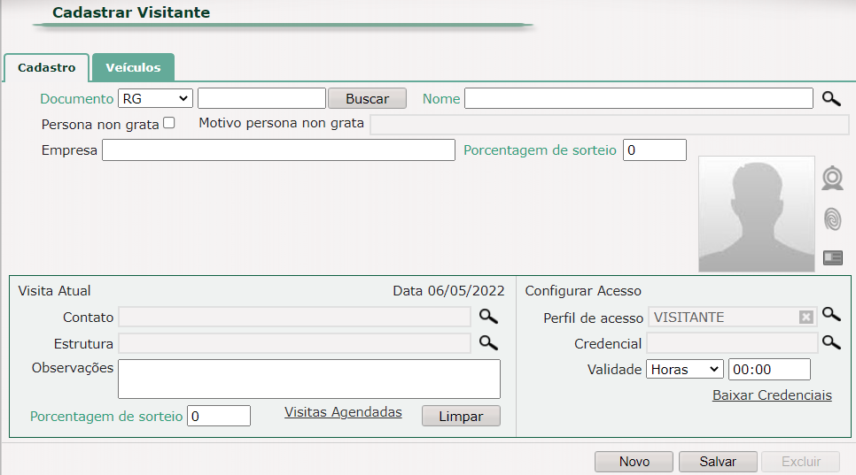Click the Estrutura field
The image size is (856, 475).
pos(295,343)
